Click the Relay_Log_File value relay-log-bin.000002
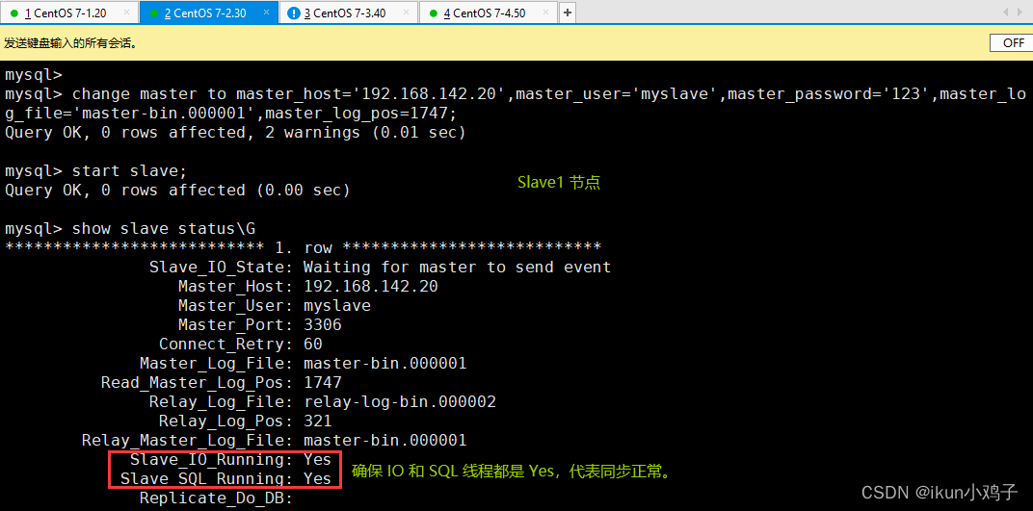Viewport: 1033px width, 511px height. tap(400, 402)
